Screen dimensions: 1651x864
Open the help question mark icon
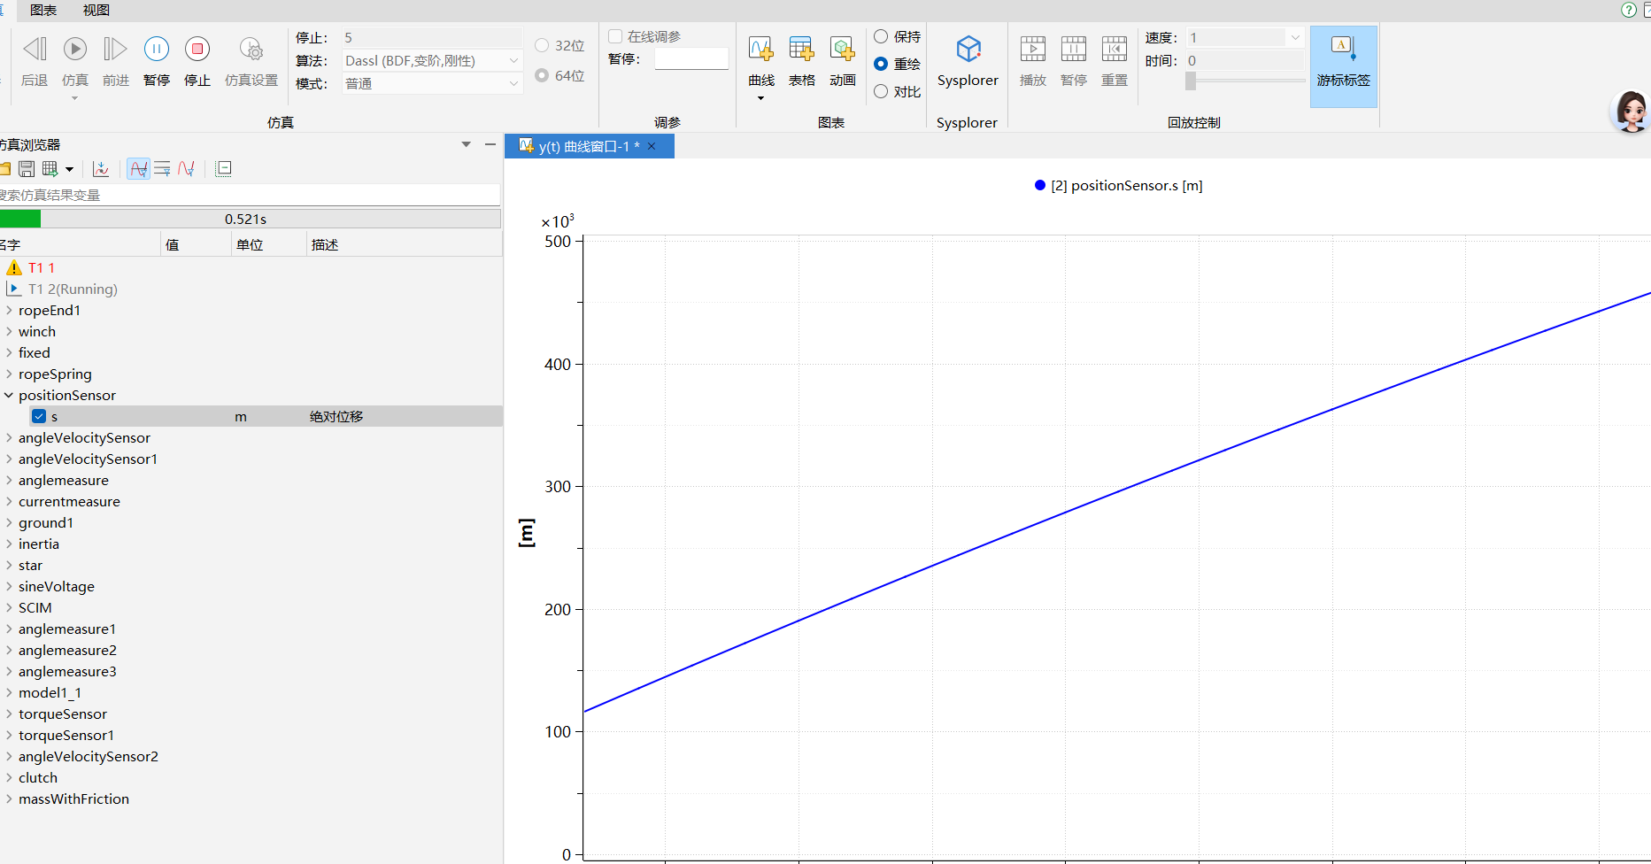(1629, 10)
